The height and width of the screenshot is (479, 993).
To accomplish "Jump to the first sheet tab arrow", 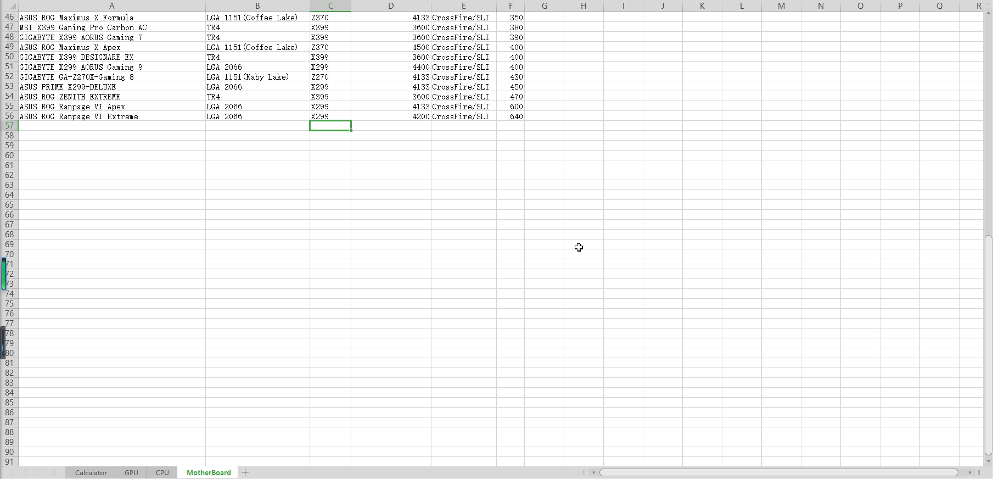I will [11, 472].
